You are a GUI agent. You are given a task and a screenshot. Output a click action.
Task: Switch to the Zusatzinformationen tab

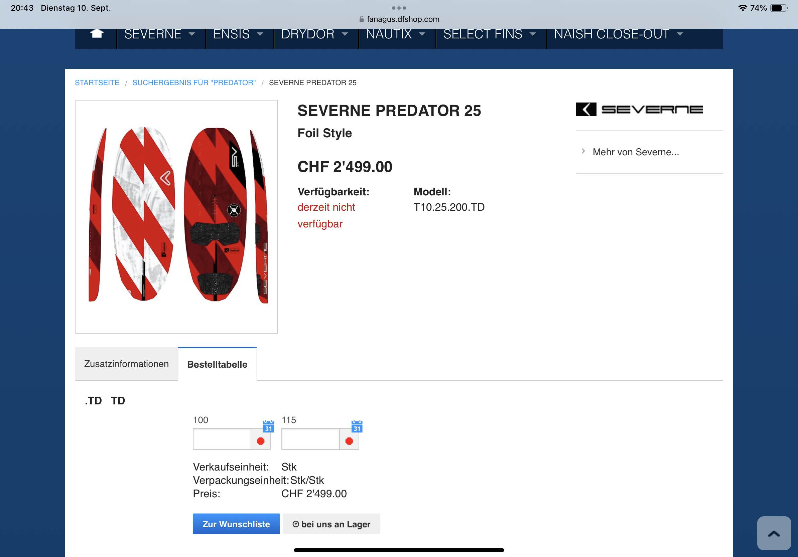pos(127,364)
